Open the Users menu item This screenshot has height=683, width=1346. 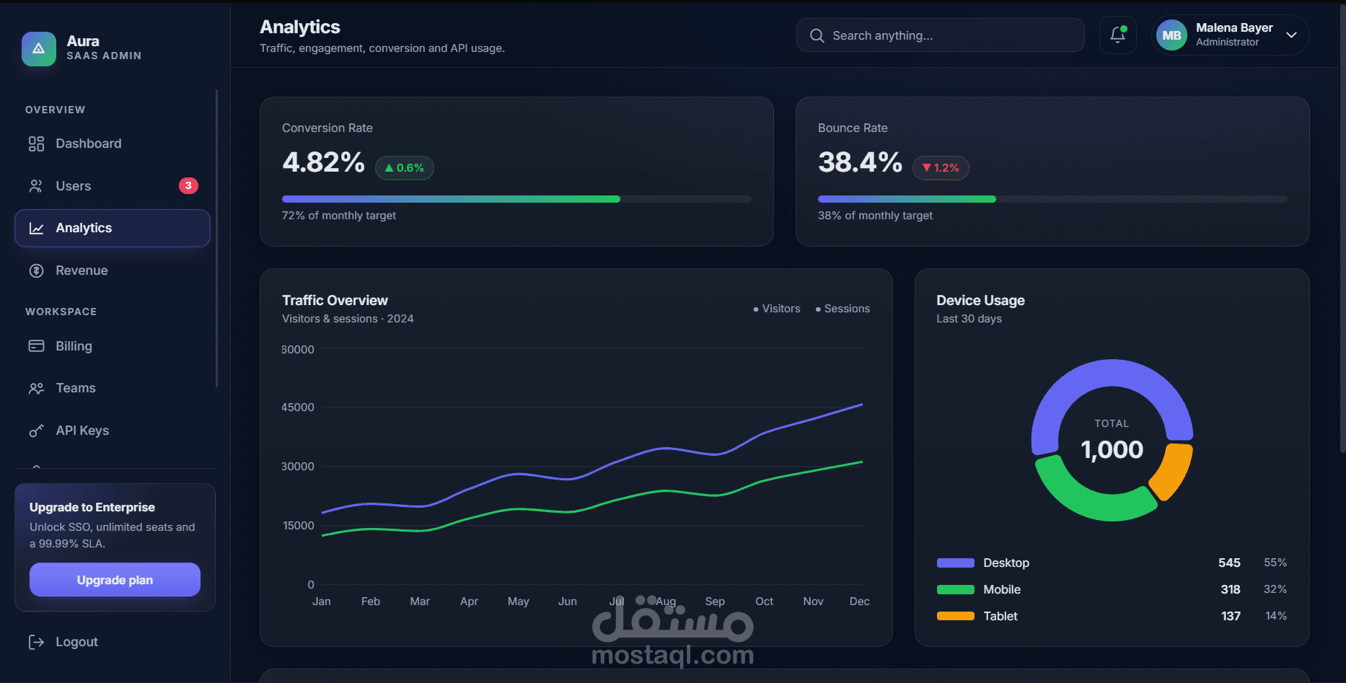(x=113, y=186)
